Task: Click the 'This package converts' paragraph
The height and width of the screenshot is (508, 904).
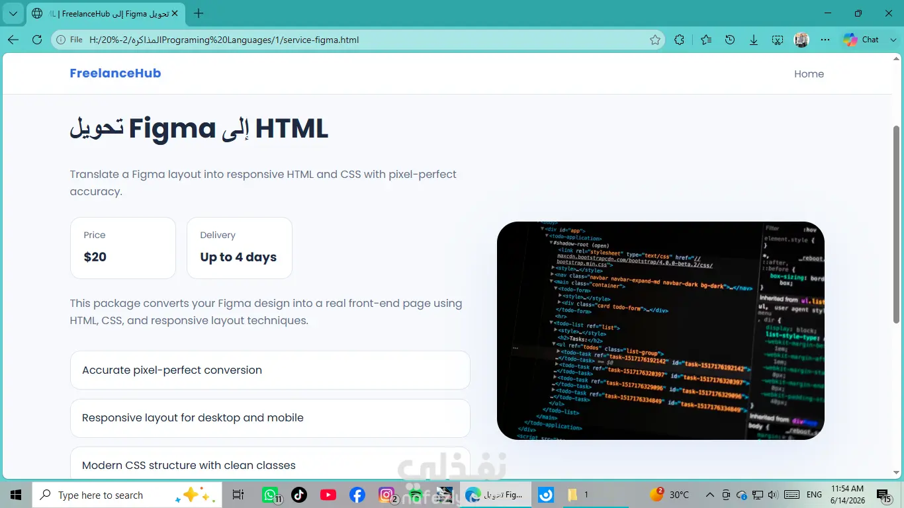Action: tap(266, 312)
